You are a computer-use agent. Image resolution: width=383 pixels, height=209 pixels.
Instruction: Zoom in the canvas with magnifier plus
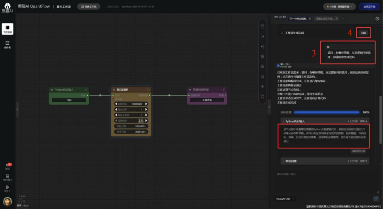click(263, 66)
